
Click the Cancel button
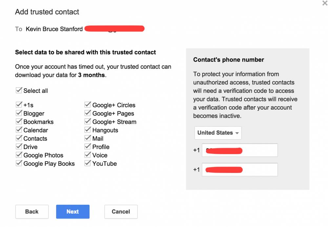[x=121, y=212]
